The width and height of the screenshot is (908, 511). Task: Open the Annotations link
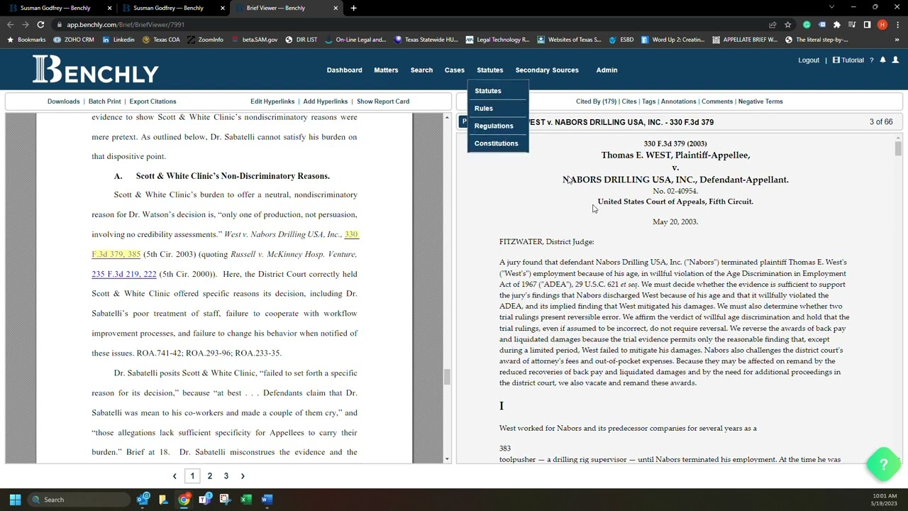pyautogui.click(x=679, y=101)
